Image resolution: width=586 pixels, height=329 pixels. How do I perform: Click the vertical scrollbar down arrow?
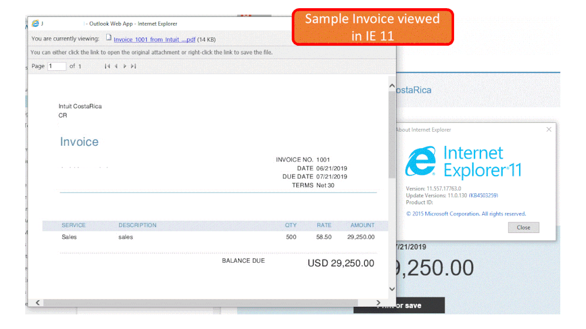(x=392, y=289)
